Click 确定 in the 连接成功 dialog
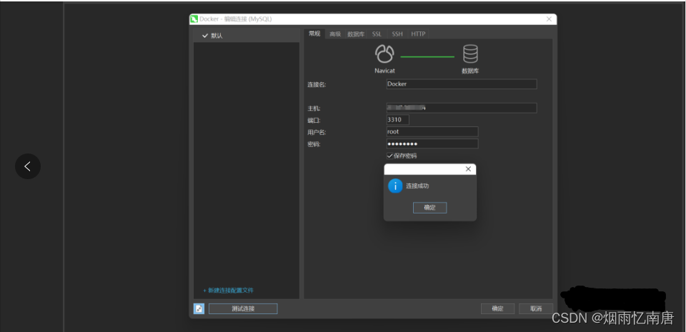 (429, 208)
